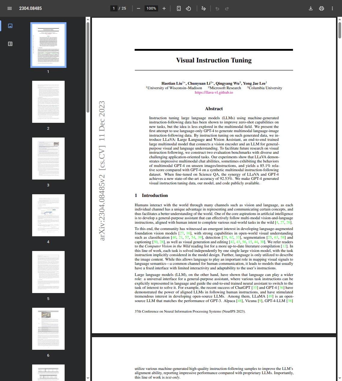Rotate the document clockwise
Screen dimensions: 342x381
[x=188, y=8]
